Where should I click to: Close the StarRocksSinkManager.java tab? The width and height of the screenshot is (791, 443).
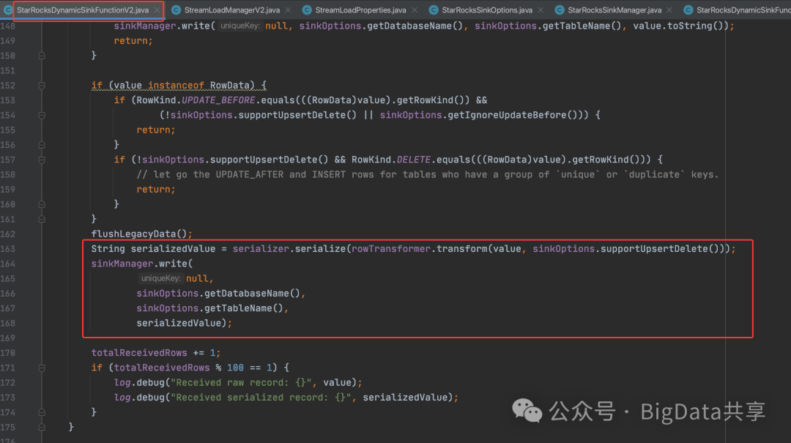pyautogui.click(x=669, y=10)
